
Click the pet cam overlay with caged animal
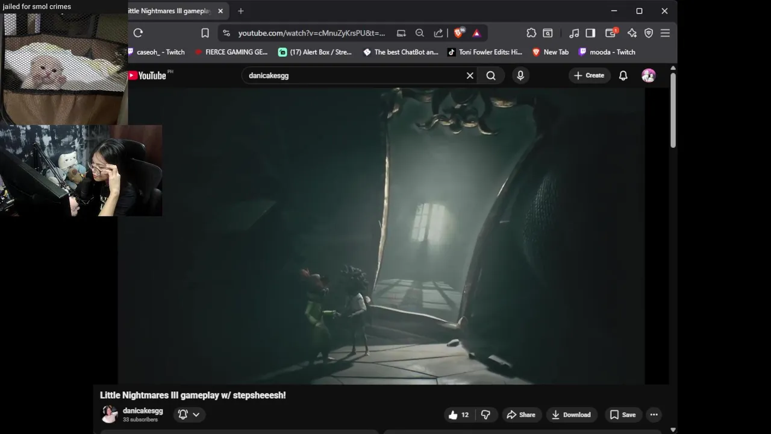(64, 69)
